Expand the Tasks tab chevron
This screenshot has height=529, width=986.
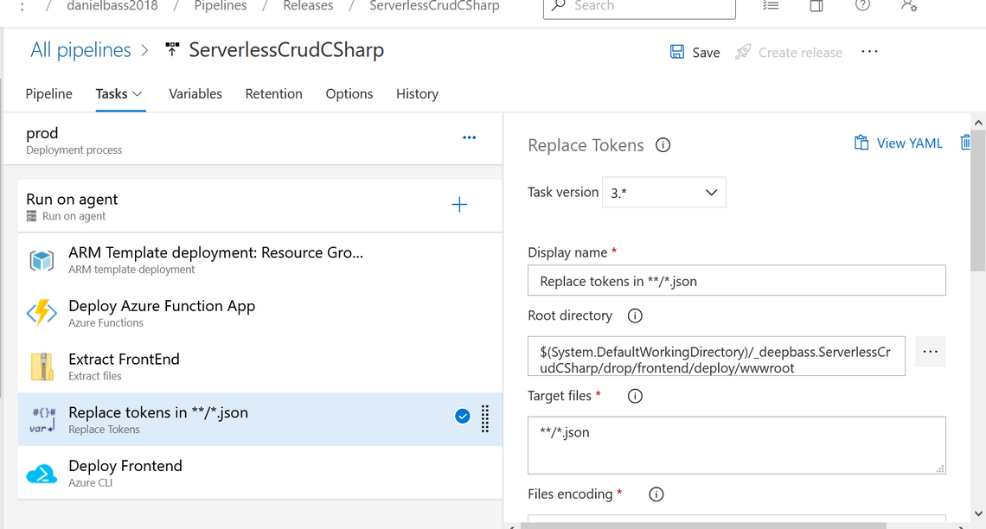(x=137, y=93)
